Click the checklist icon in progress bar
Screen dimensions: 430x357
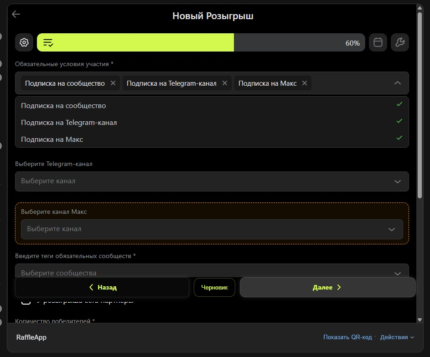coord(48,43)
